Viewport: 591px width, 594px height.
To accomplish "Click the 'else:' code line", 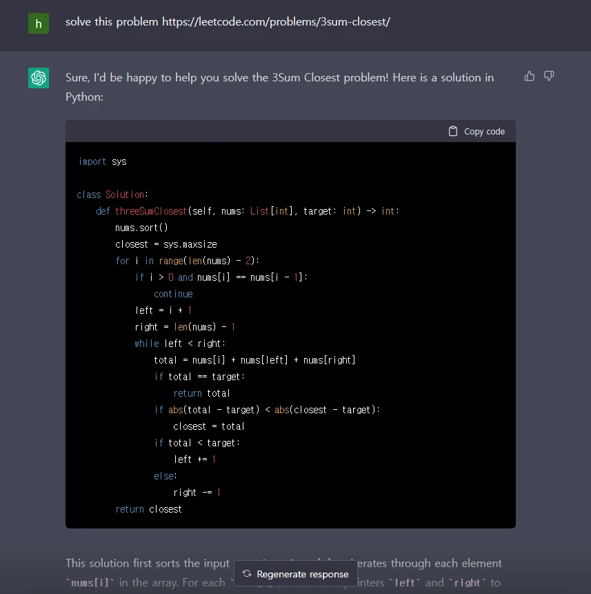I will tap(165, 476).
